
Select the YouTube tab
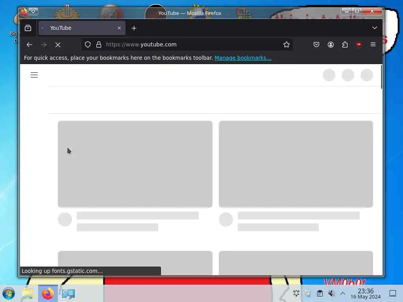[82, 28]
